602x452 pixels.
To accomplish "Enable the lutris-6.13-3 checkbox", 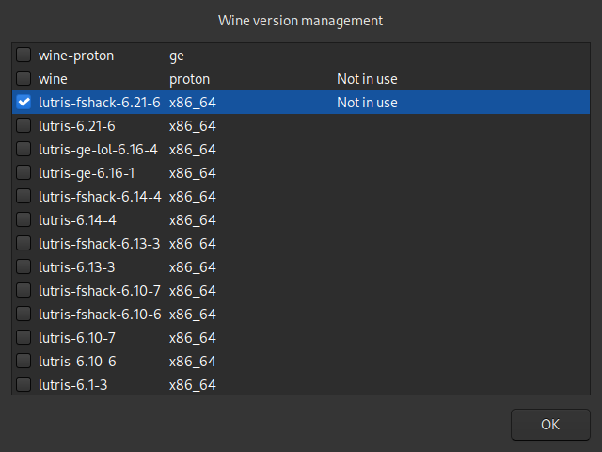I will pos(24,266).
